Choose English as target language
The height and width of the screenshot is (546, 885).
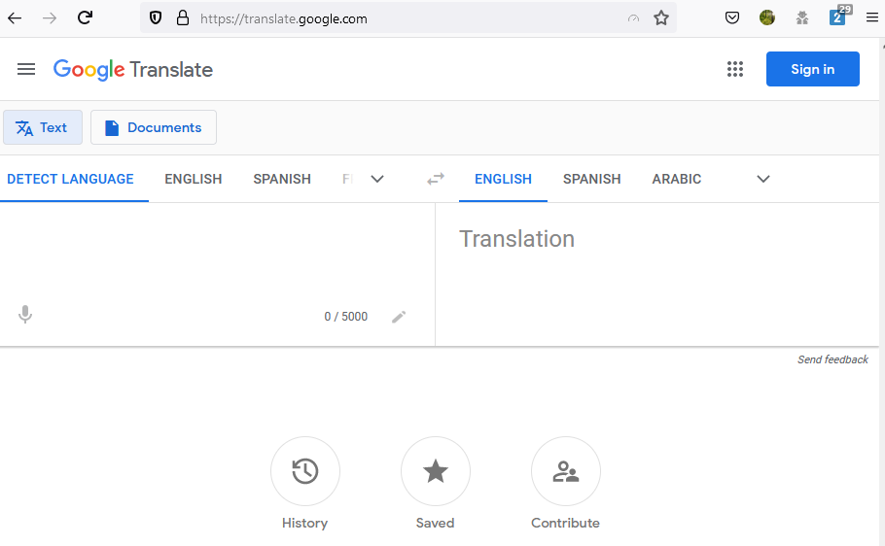(503, 179)
